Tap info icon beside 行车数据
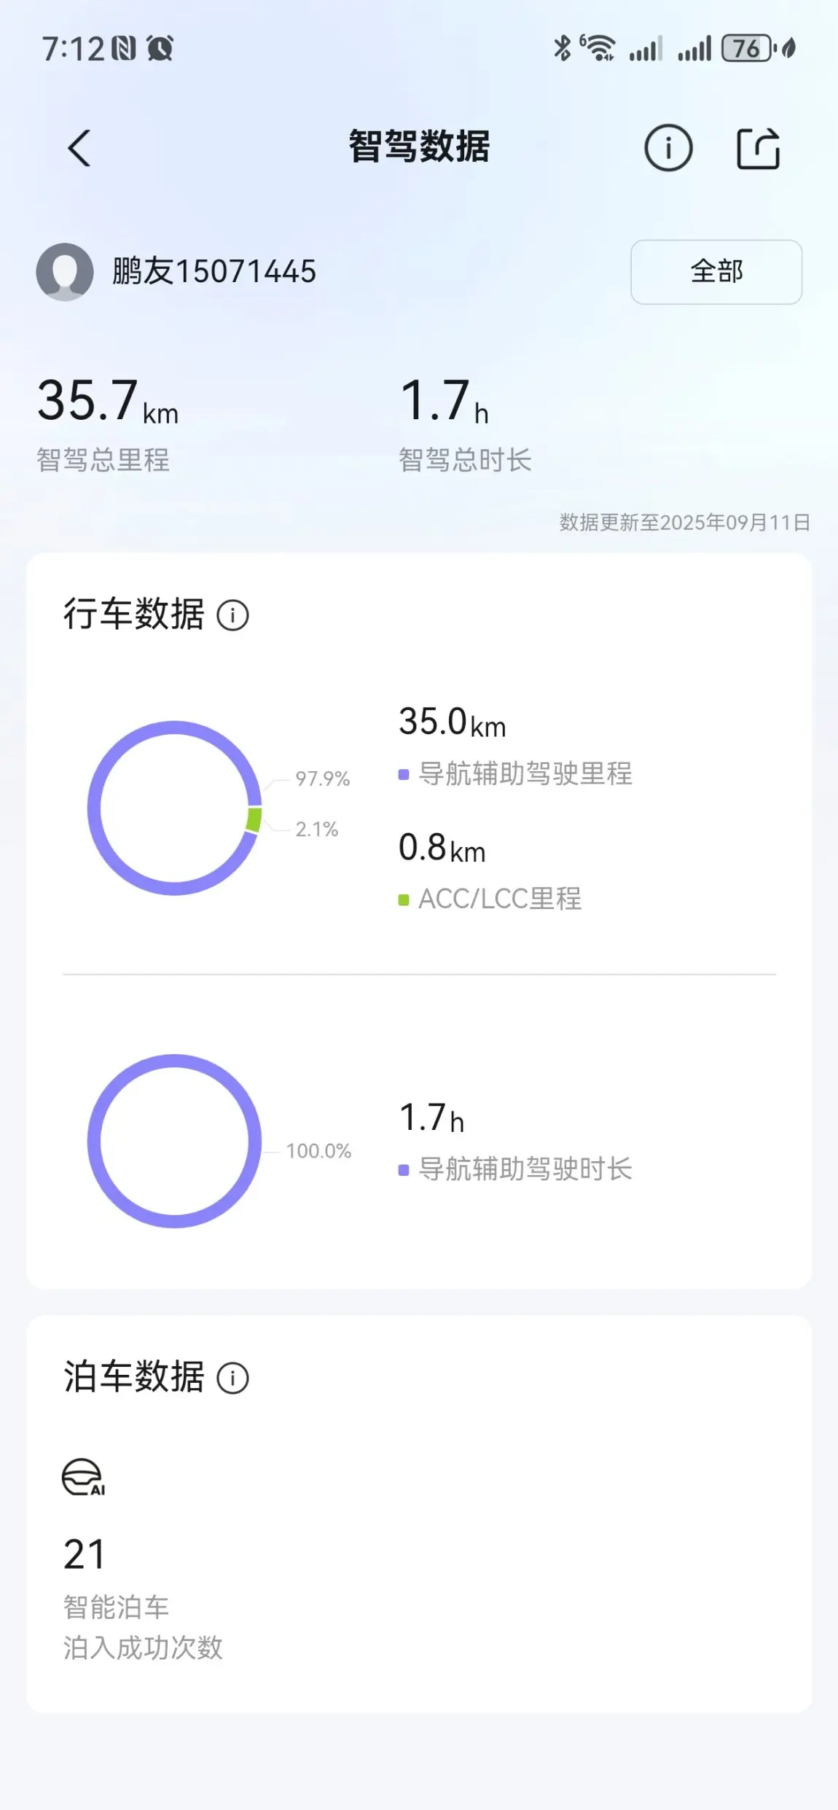This screenshot has width=838, height=1810. 232,615
